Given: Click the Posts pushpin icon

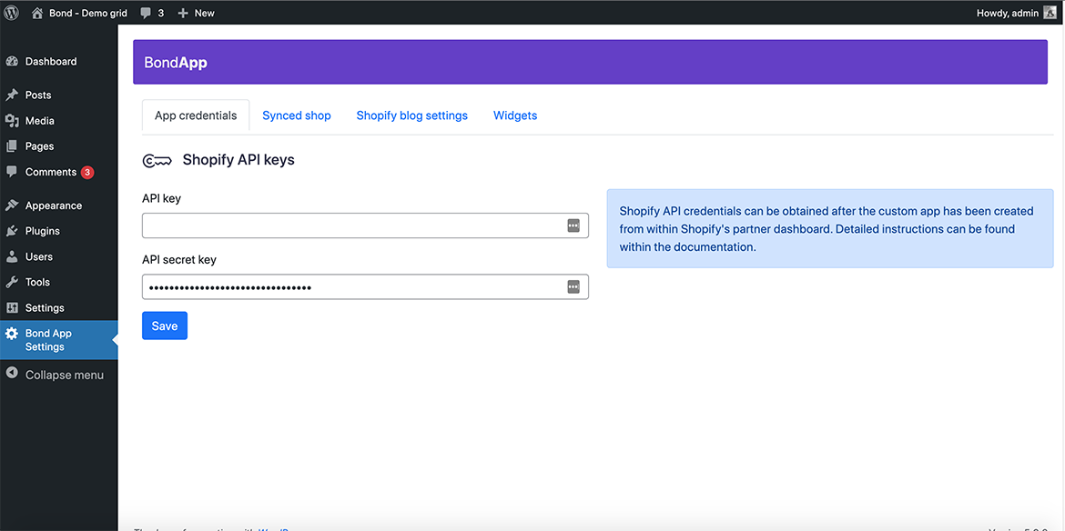Looking at the screenshot, I should pos(12,95).
